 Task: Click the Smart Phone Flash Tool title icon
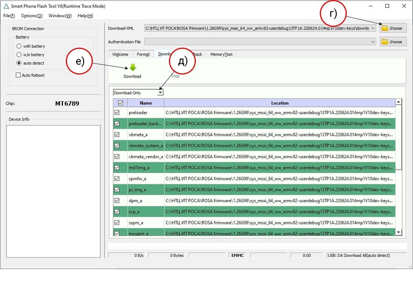(6, 6)
